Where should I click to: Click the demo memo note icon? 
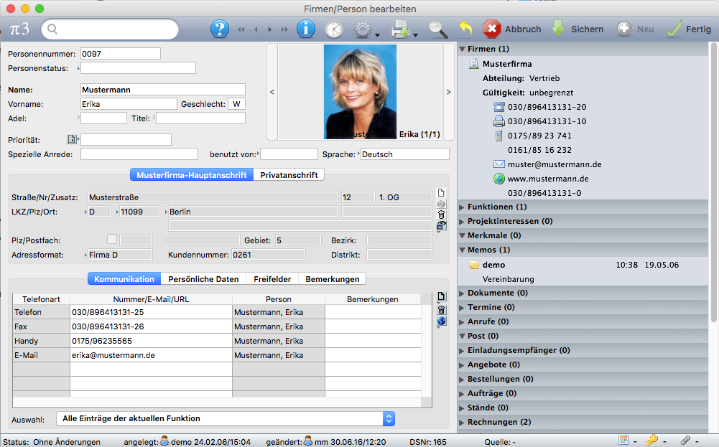click(x=473, y=265)
